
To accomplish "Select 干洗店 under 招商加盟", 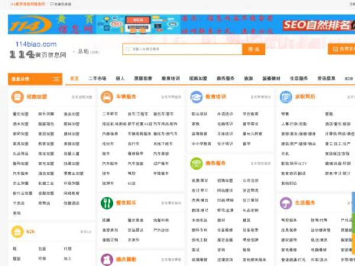I will pyautogui.click(x=18, y=203).
